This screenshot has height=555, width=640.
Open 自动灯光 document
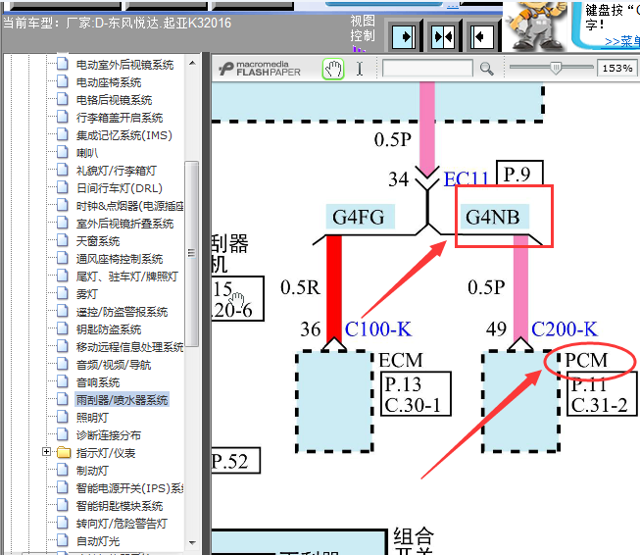click(x=98, y=541)
